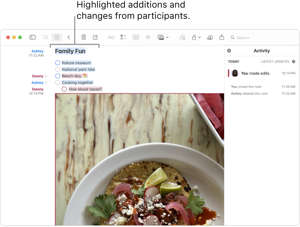
Task: Select the taco photo attachment
Action: [139, 159]
